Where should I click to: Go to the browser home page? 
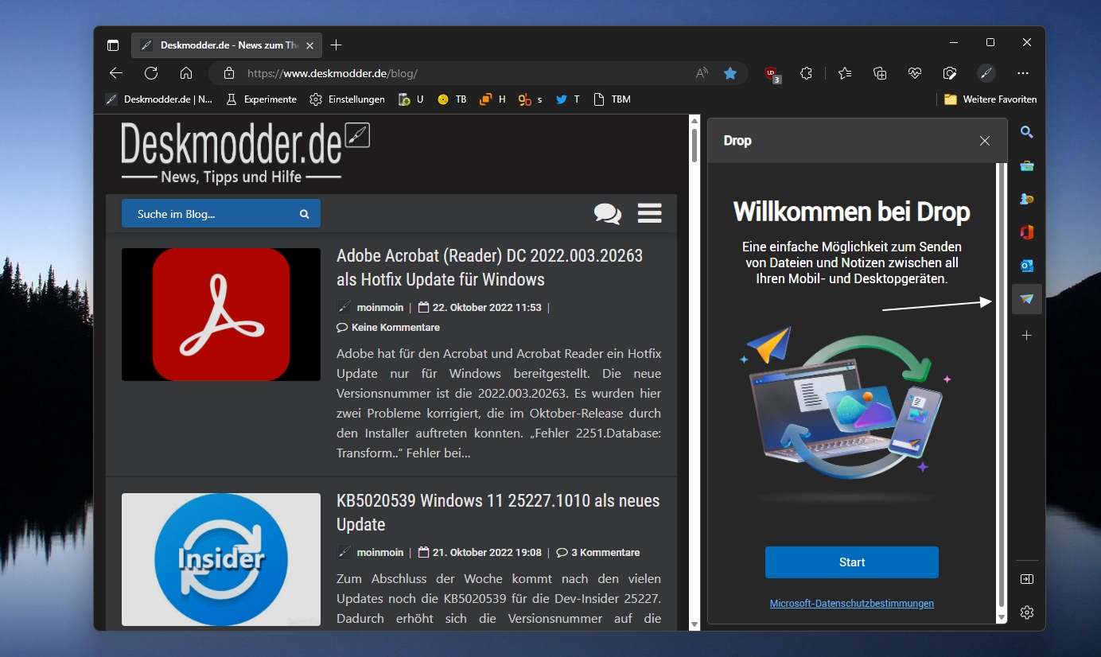(186, 73)
